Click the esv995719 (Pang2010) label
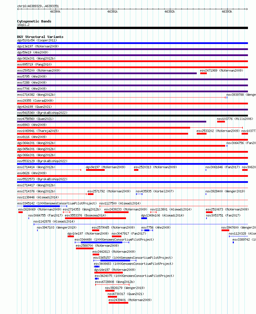Image resolution: width=256 pixels, height=314 pixels. (35, 64)
